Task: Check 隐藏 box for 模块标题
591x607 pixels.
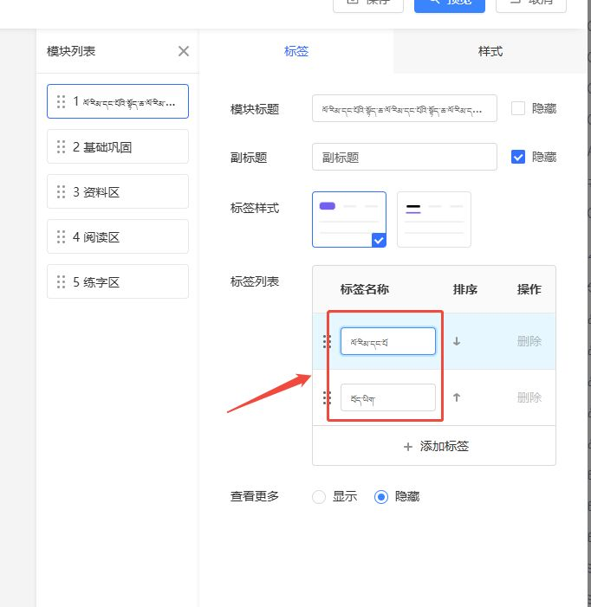Action: (518, 108)
